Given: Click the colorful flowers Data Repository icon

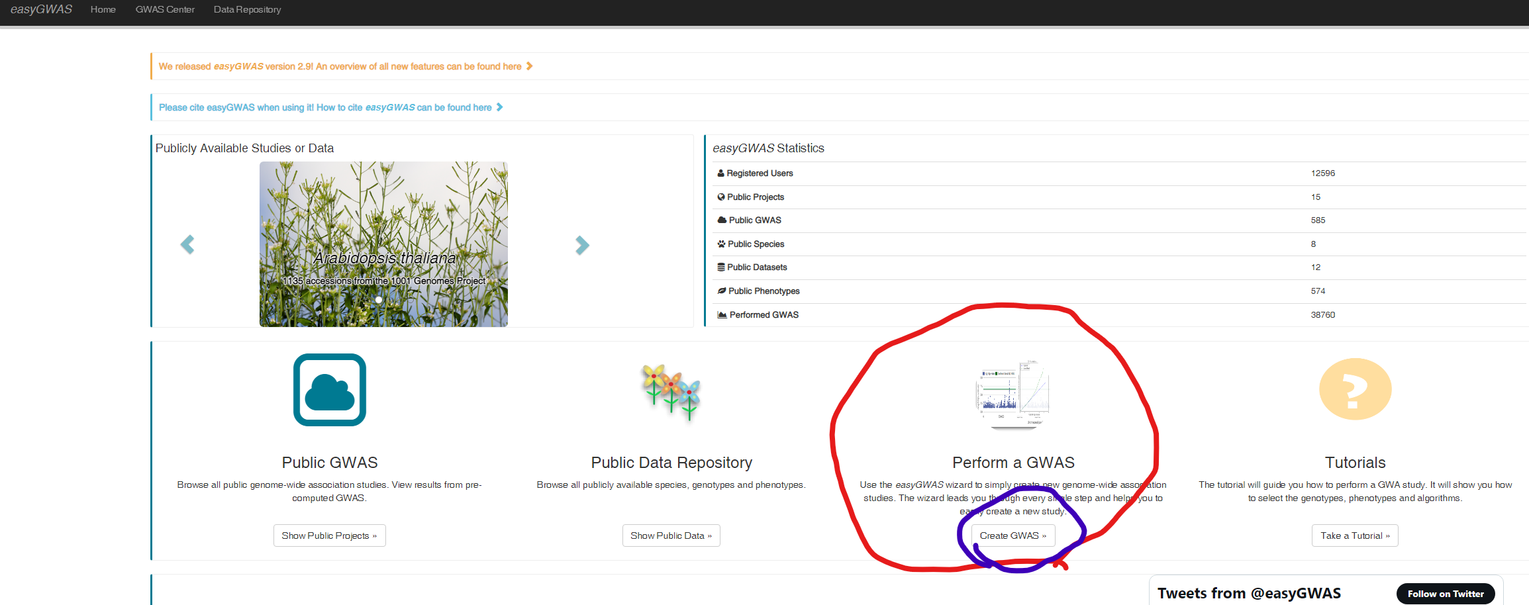Looking at the screenshot, I should click(671, 391).
